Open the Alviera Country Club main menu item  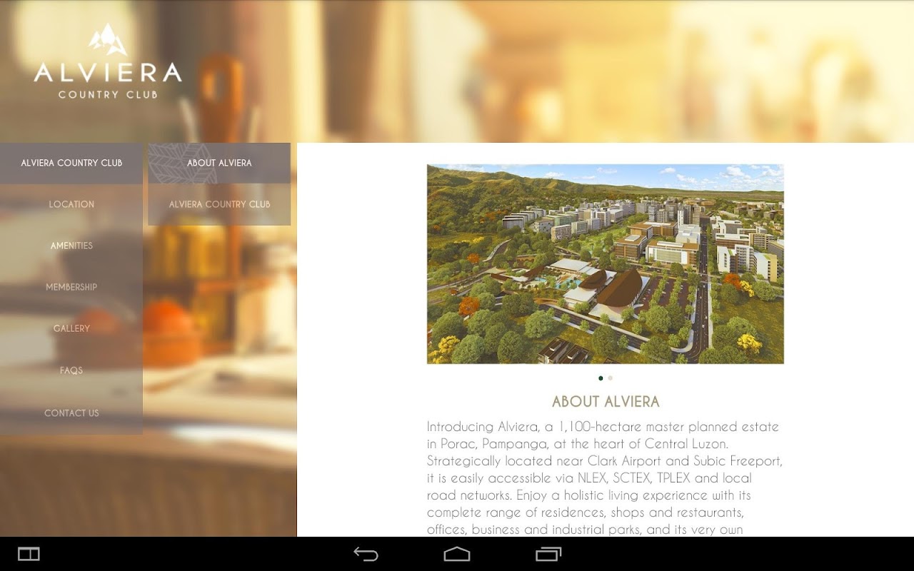[x=71, y=163]
